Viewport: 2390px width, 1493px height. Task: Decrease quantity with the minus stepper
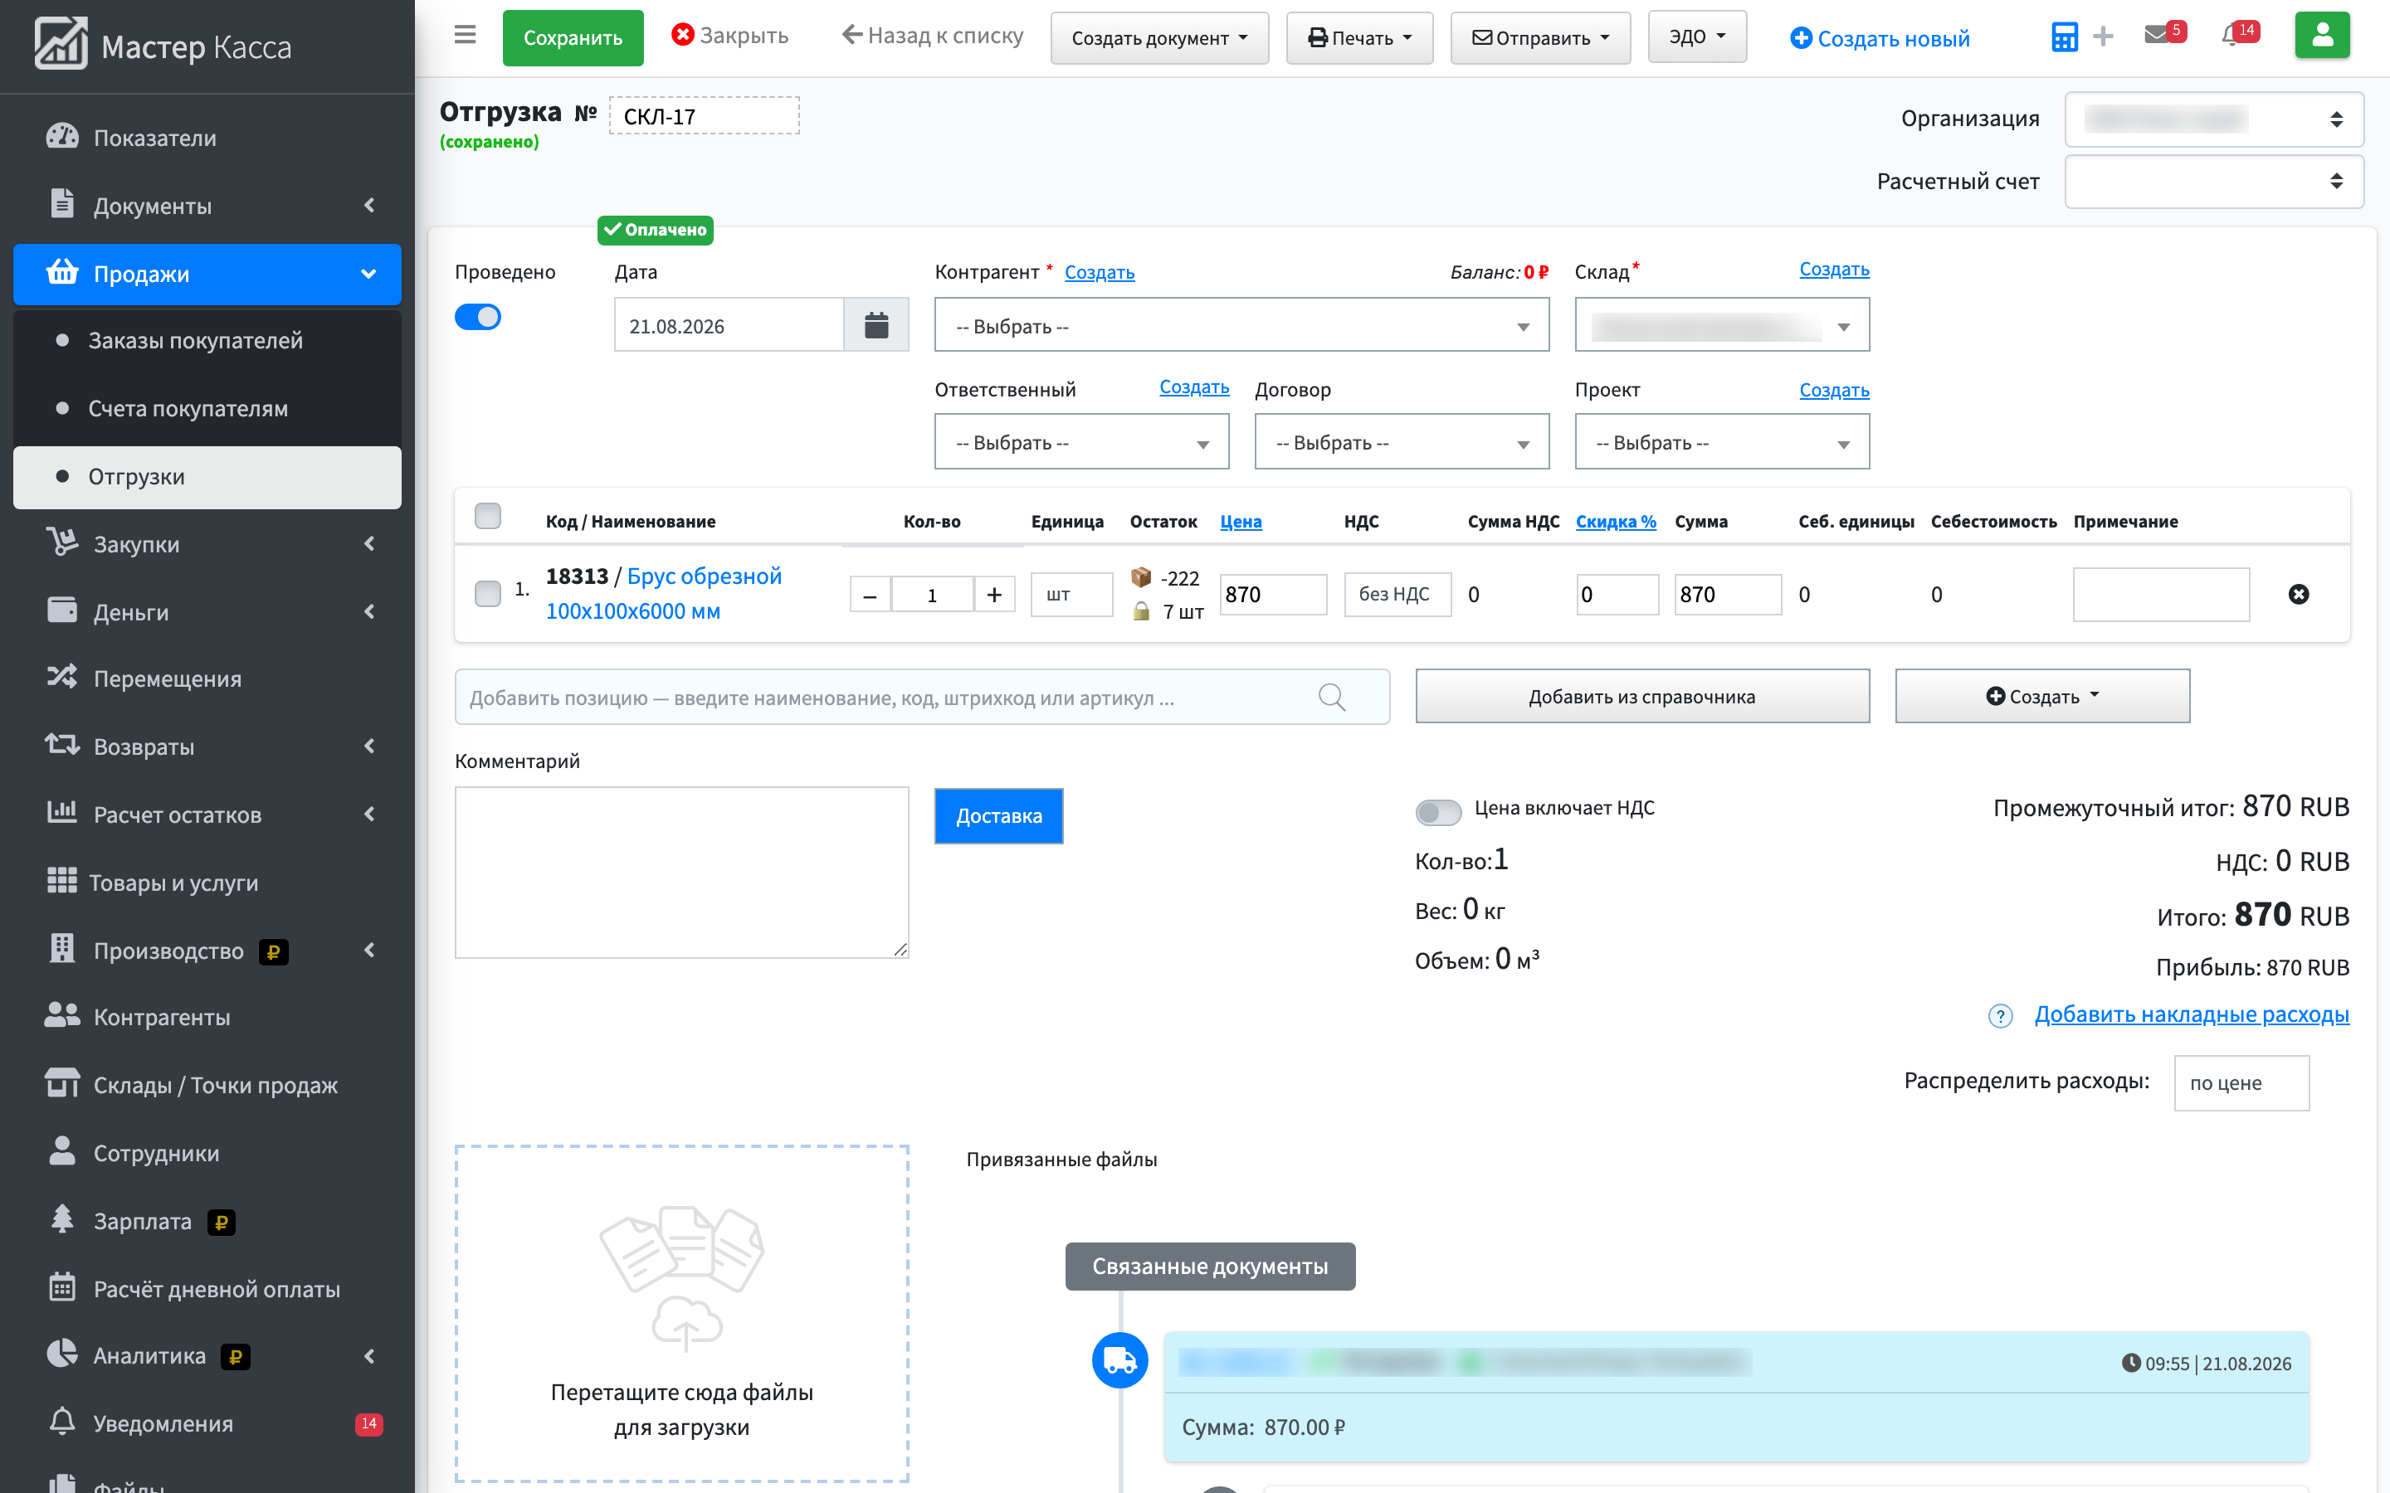(x=870, y=595)
